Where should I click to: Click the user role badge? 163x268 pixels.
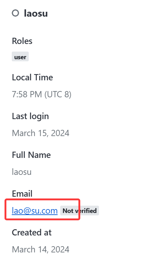(x=20, y=56)
